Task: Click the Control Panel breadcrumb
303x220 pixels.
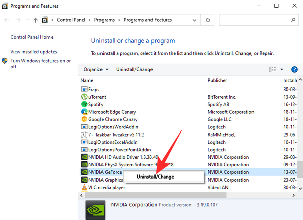Action: click(71, 20)
